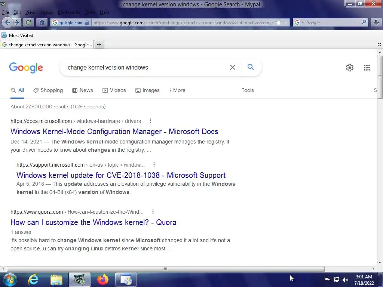Click the search bar magnifier icon
This screenshot has width=383, height=287.
364,22
